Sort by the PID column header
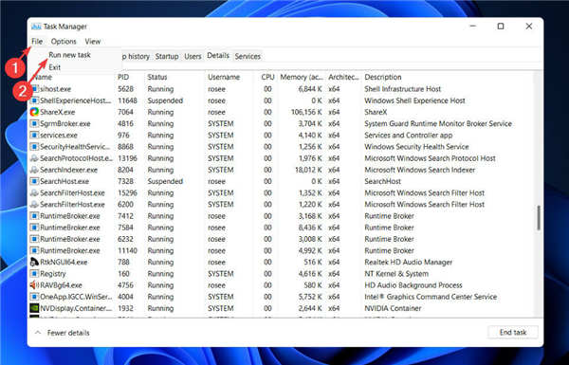The width and height of the screenshot is (569, 365). pos(123,77)
